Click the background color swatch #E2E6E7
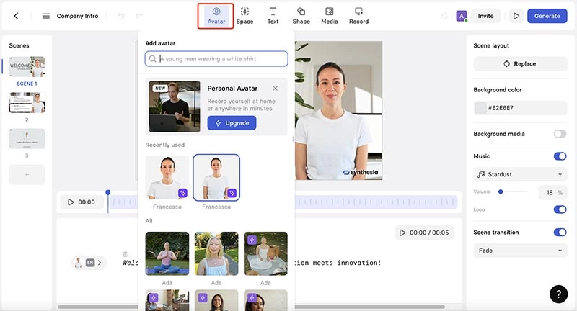Image resolution: width=577 pixels, height=311 pixels. [x=481, y=108]
